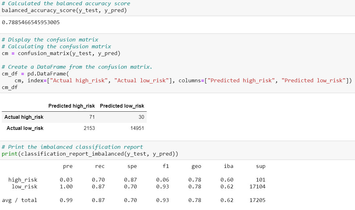Screen dimensions: 355x210
Task: Click the 'Predicted high_risk' column header
Action: pyautogui.click(x=71, y=106)
